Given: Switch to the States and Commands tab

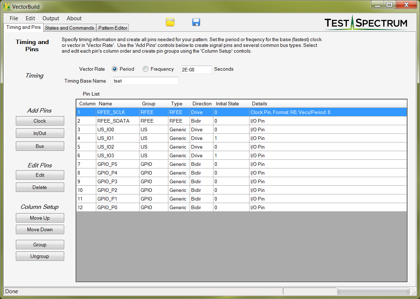Looking at the screenshot, I should [x=69, y=28].
